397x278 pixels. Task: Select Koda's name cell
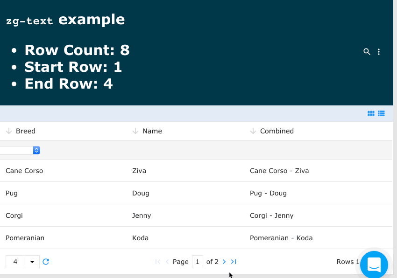pyautogui.click(x=140, y=238)
